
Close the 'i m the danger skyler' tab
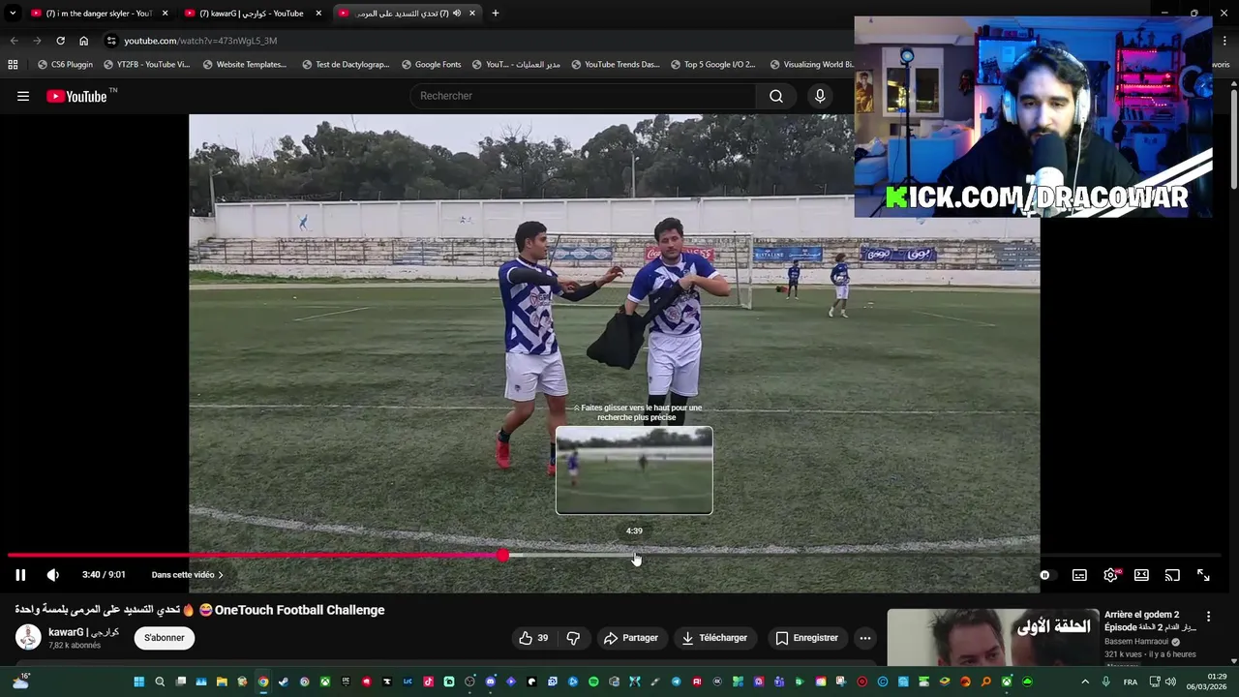click(165, 14)
